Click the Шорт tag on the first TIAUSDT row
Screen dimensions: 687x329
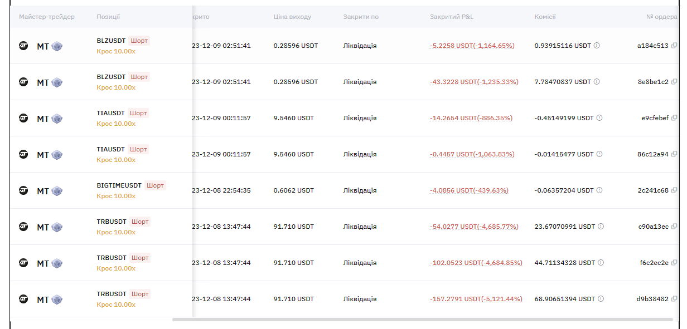[x=138, y=113]
